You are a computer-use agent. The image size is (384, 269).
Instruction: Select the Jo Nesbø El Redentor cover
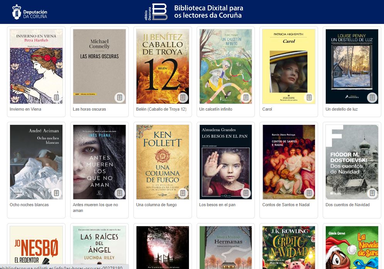pos(36,247)
